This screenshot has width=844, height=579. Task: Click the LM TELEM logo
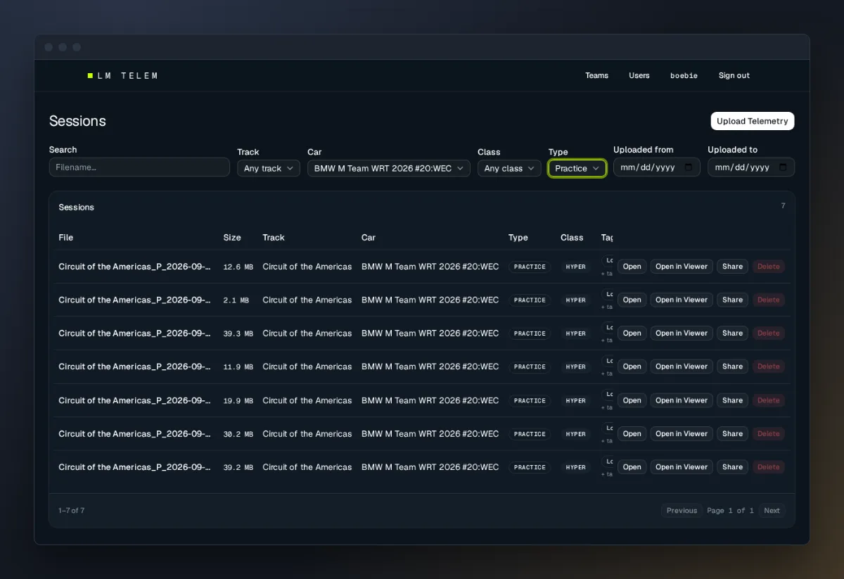click(x=123, y=75)
